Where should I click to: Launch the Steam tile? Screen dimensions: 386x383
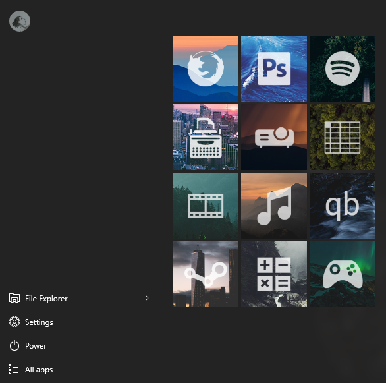[206, 274]
